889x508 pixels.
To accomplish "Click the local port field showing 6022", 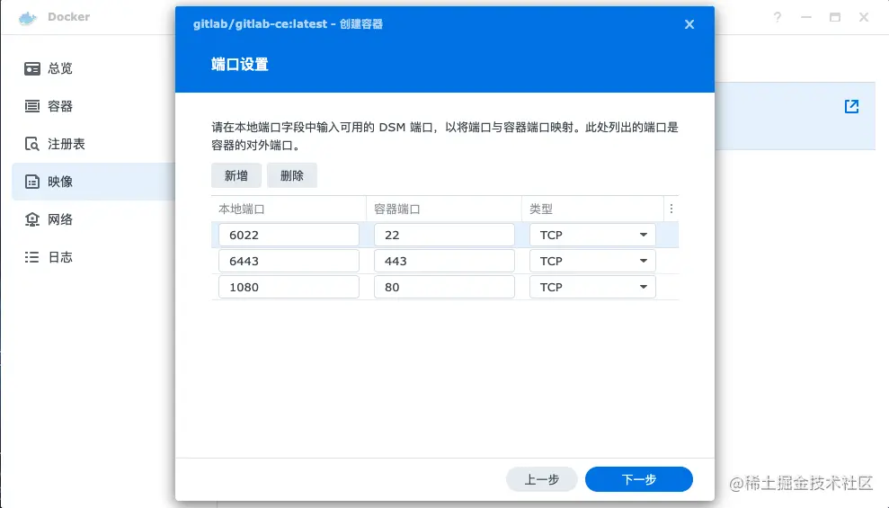I will coord(289,235).
